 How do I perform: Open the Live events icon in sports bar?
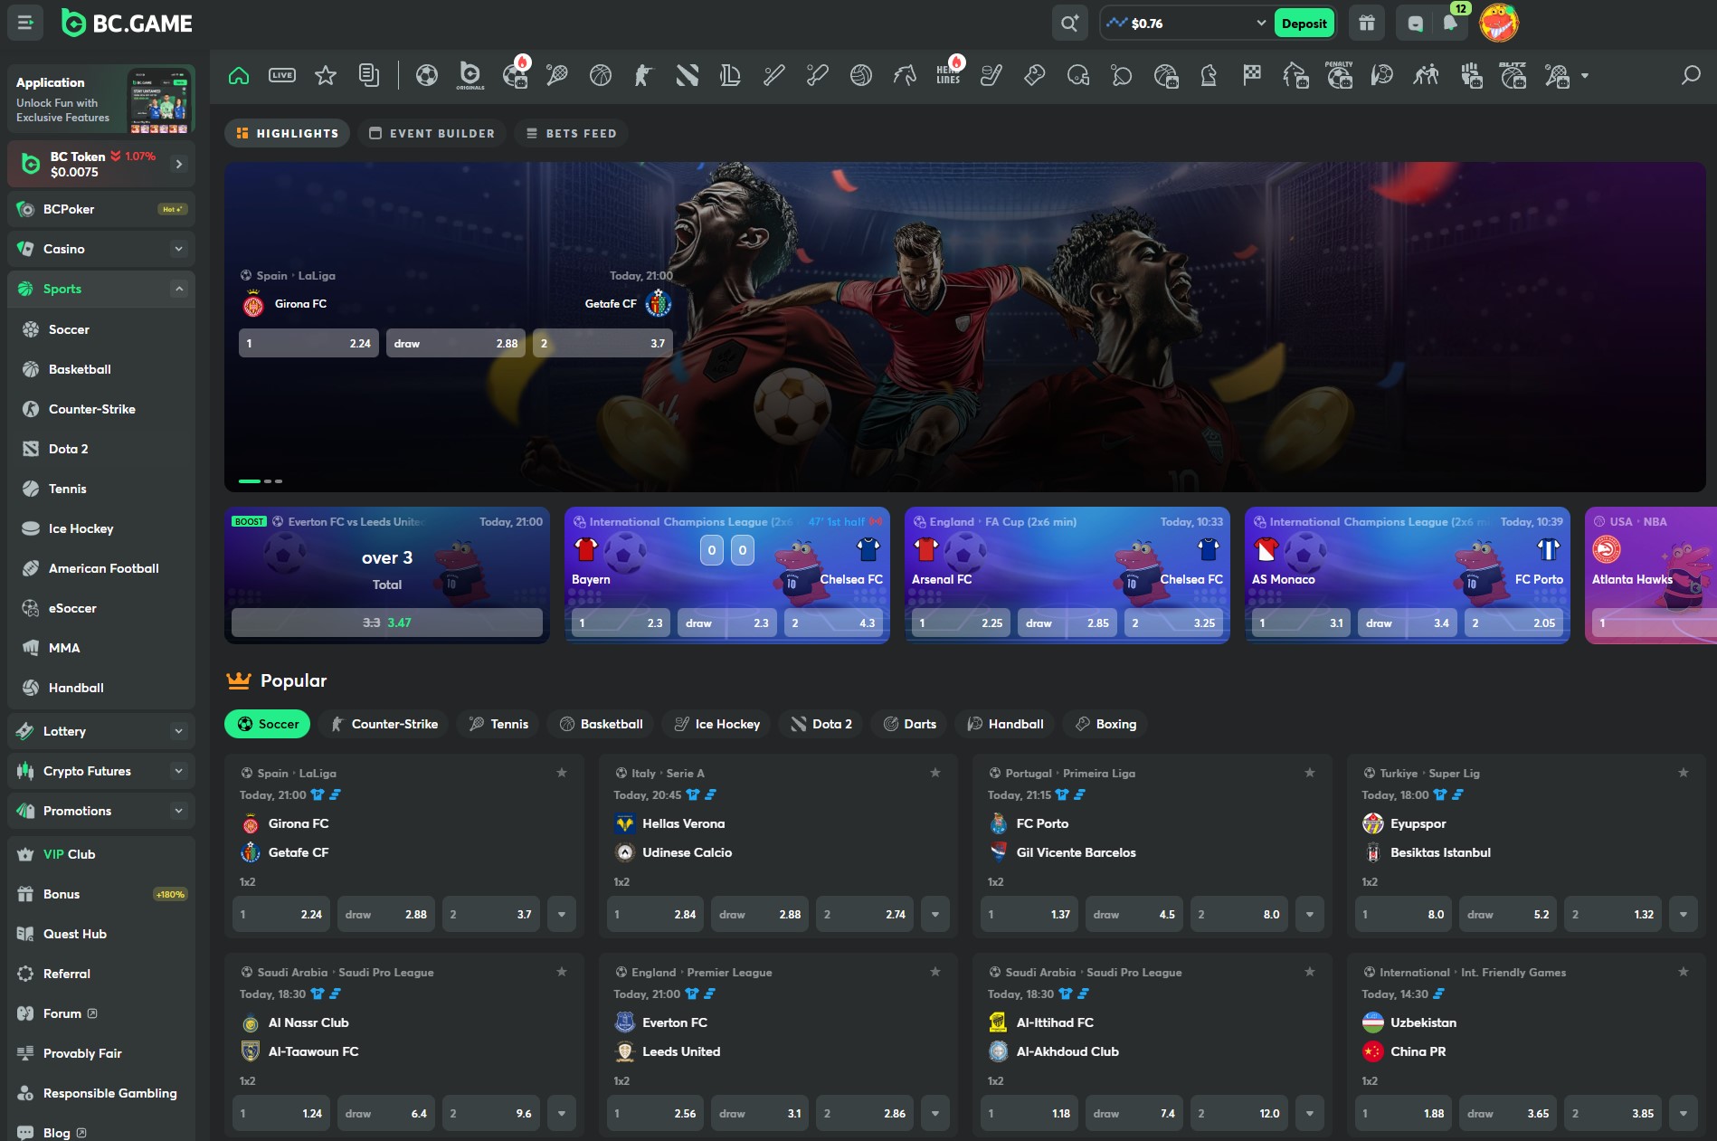click(282, 76)
